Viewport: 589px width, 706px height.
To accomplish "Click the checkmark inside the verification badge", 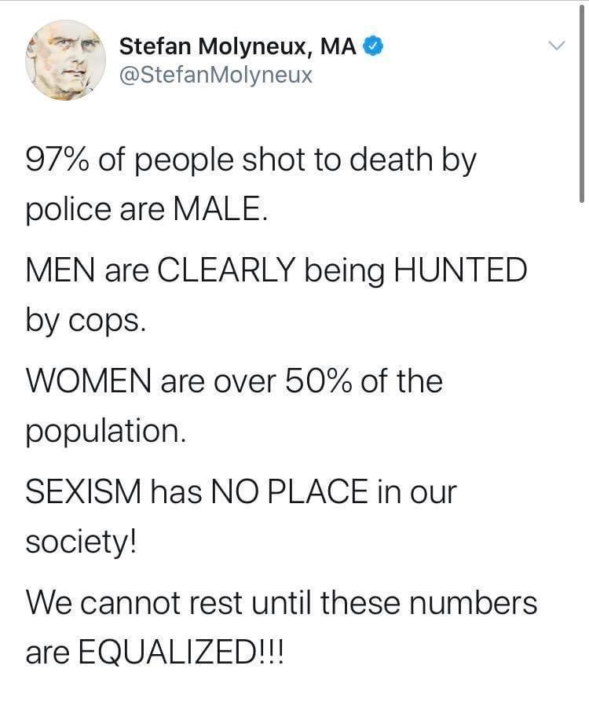I will [x=373, y=46].
